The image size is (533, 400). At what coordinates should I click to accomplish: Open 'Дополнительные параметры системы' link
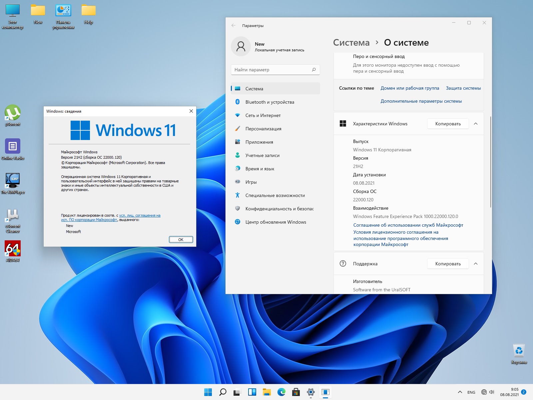(421, 101)
